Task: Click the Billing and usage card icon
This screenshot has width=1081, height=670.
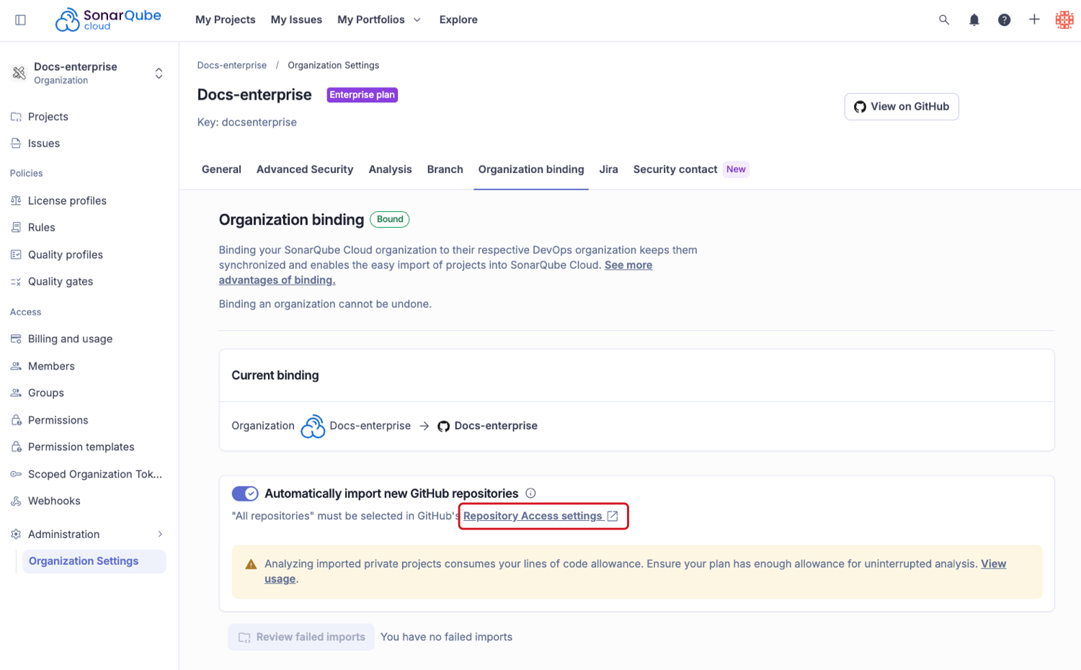Action: 16,339
